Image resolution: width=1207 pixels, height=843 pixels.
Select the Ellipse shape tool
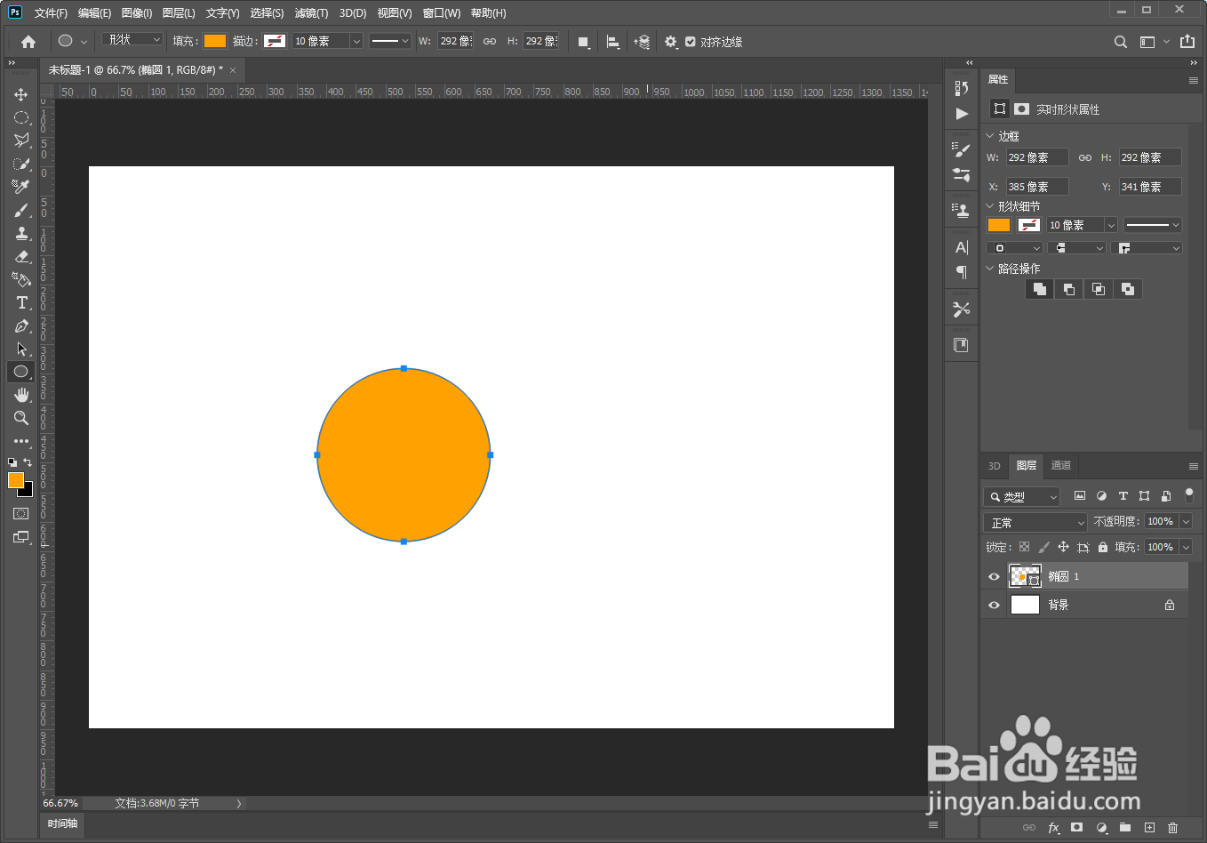pyautogui.click(x=21, y=372)
